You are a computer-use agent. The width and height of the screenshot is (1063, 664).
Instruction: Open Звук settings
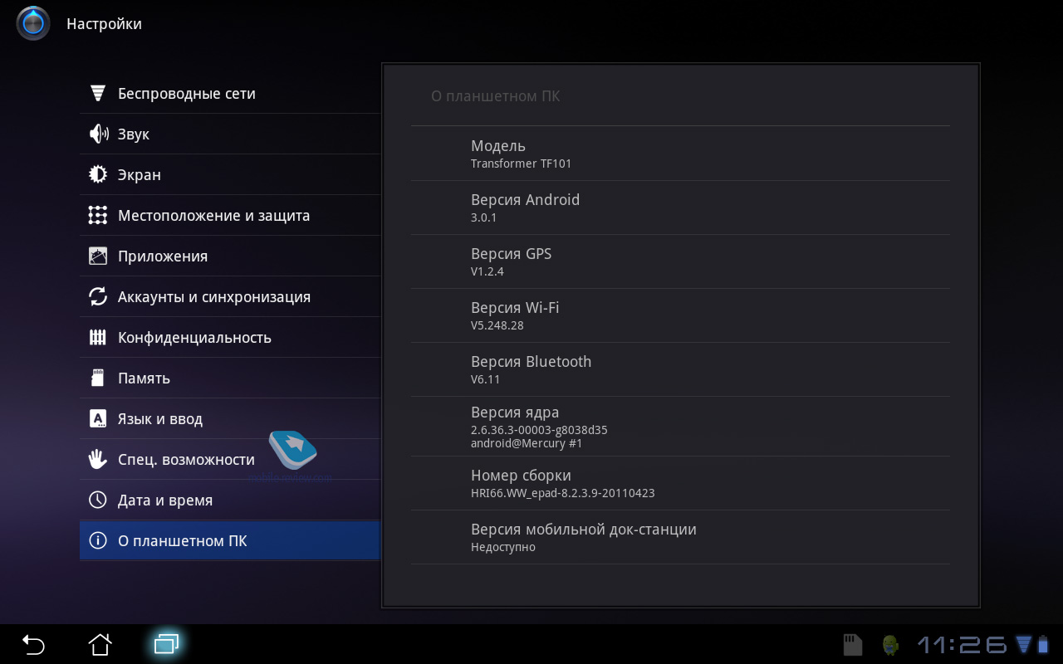click(230, 134)
